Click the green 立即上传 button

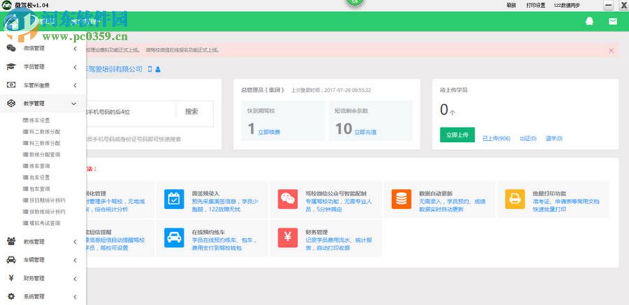click(x=457, y=135)
